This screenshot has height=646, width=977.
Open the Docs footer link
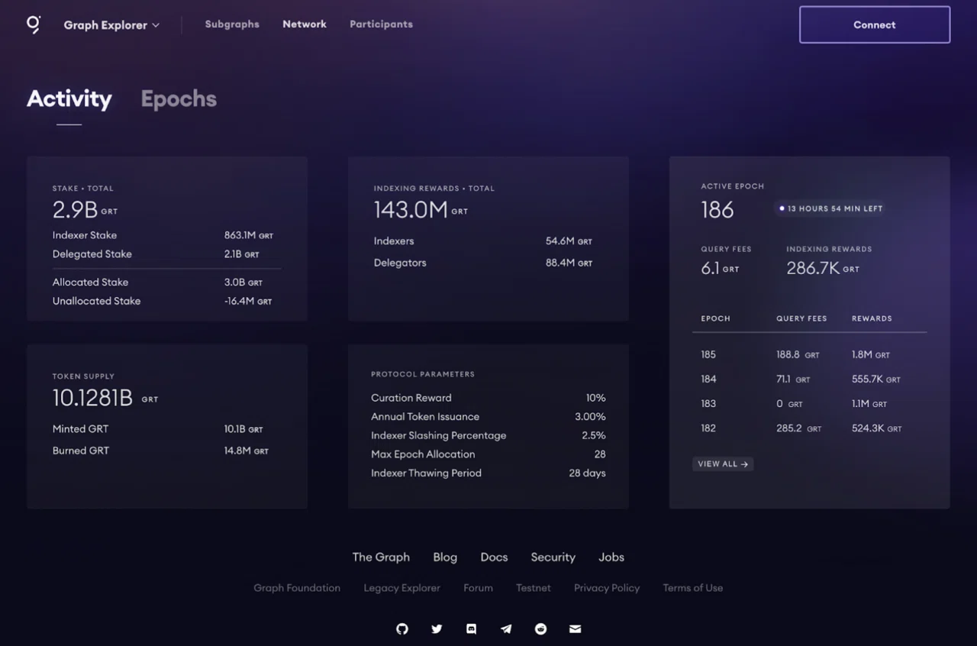click(x=494, y=557)
